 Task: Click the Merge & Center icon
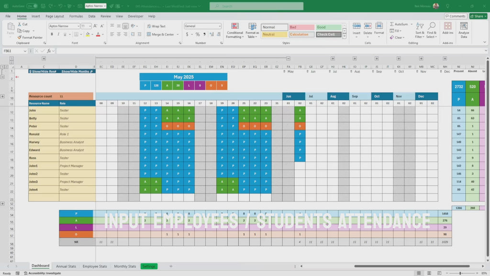pyautogui.click(x=149, y=34)
